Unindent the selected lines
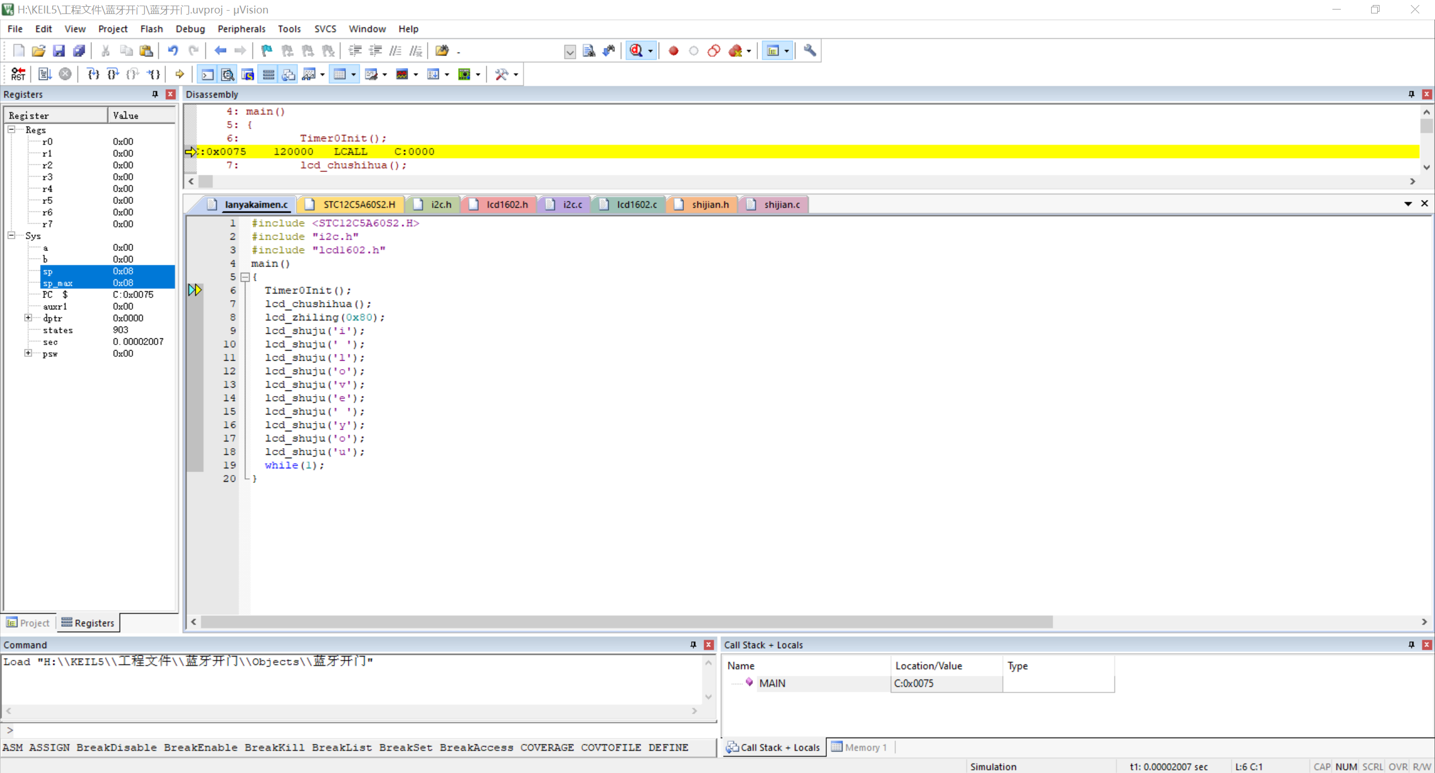Screen dimensions: 1435x773 click(x=375, y=51)
